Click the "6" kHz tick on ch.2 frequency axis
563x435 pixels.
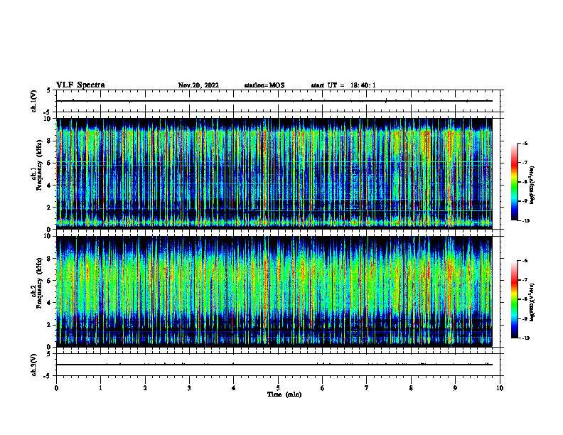pyautogui.click(x=50, y=281)
